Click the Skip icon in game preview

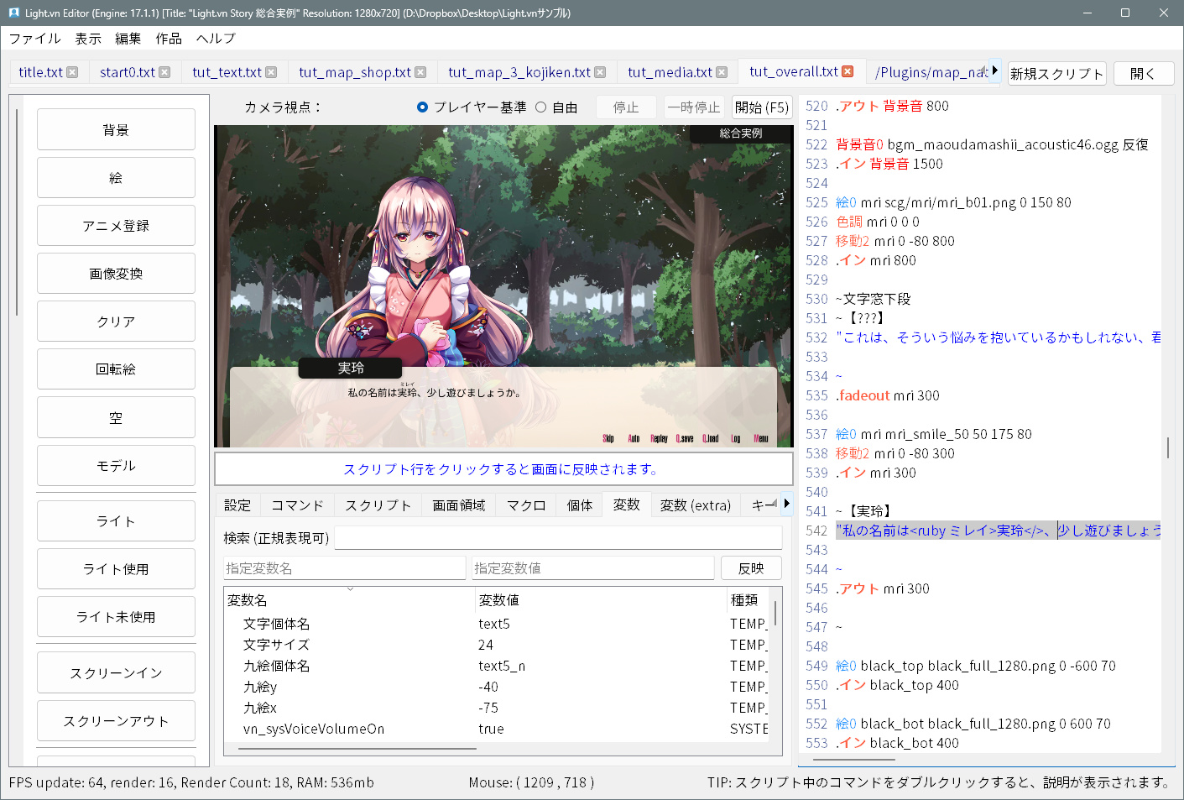608,438
